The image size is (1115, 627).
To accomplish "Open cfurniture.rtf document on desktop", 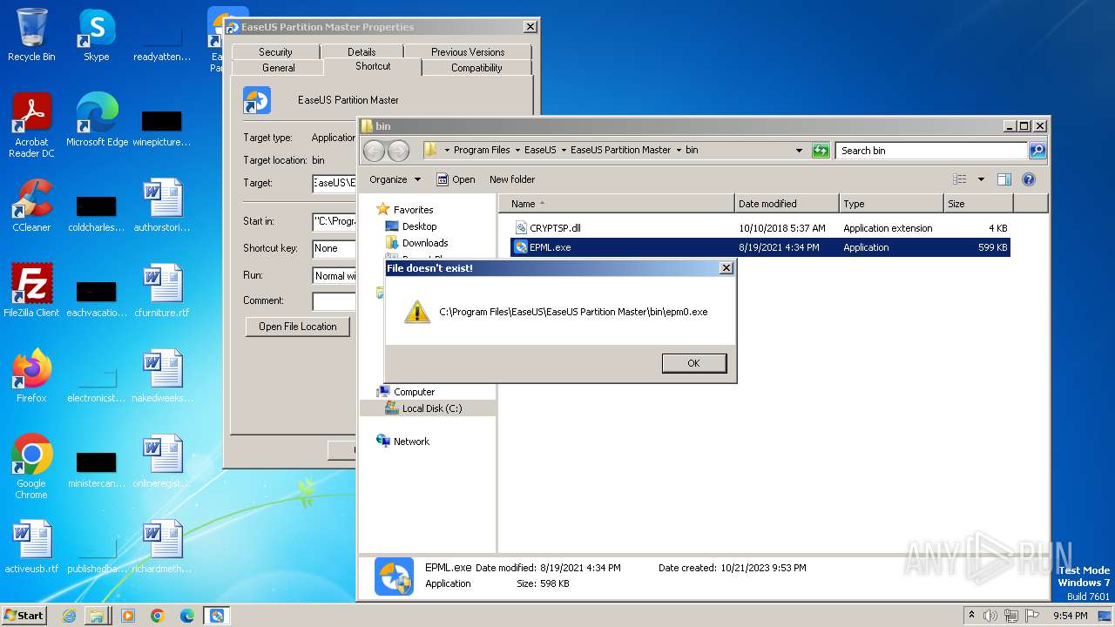I will coord(162,291).
